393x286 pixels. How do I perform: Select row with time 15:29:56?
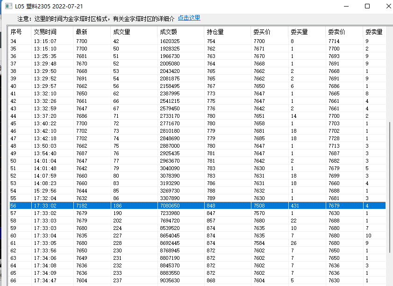(198, 191)
